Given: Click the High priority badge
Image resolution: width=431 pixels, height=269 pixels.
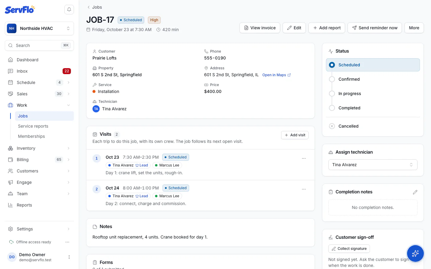Looking at the screenshot, I should pyautogui.click(x=154, y=20).
